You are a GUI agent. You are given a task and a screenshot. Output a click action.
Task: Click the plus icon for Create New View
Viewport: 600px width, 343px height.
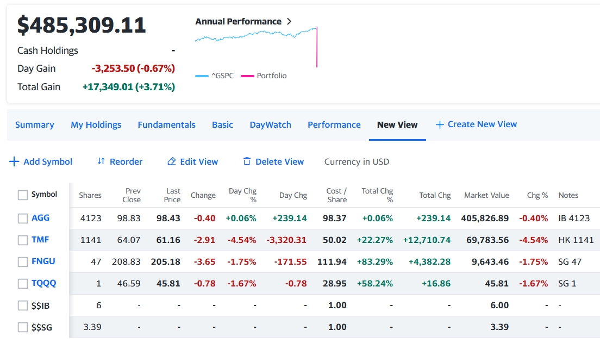coord(440,124)
